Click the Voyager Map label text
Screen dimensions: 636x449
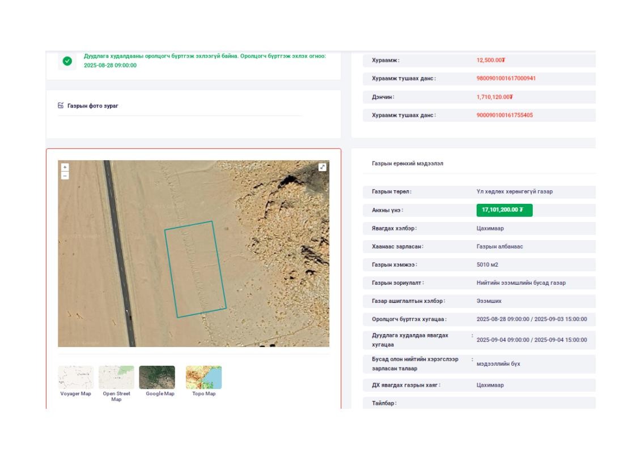click(75, 394)
